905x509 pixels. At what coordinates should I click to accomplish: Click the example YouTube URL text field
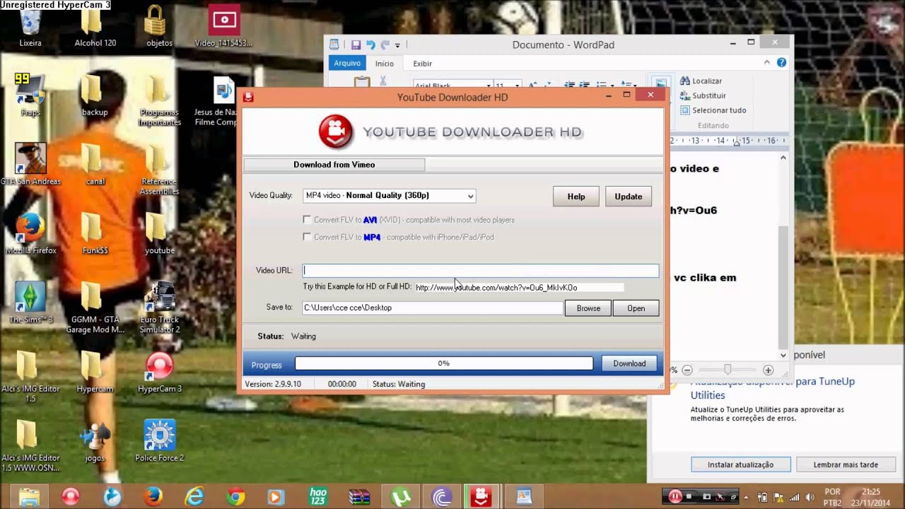click(x=519, y=288)
